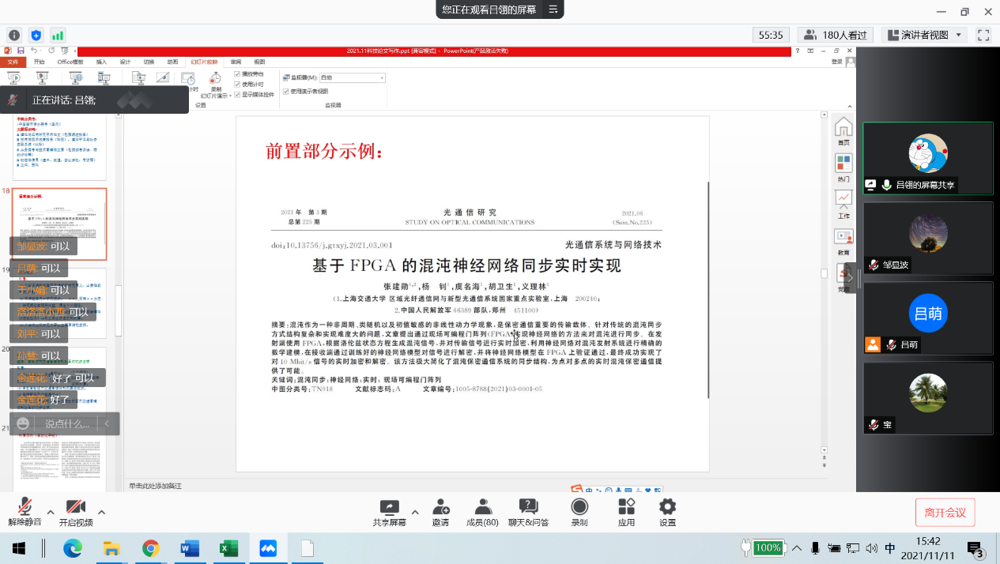Open meeting 设置 gear icon
The image size is (1000, 564).
coord(667,507)
